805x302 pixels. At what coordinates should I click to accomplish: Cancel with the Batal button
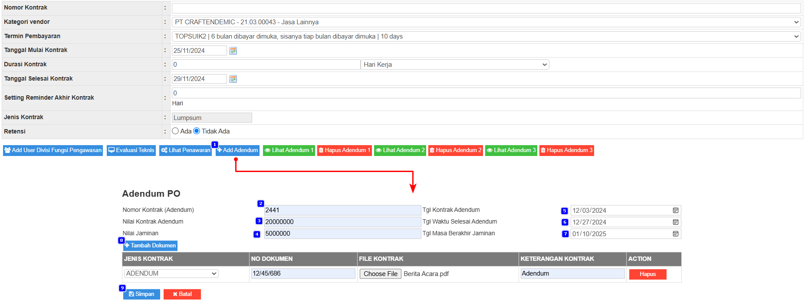point(182,294)
